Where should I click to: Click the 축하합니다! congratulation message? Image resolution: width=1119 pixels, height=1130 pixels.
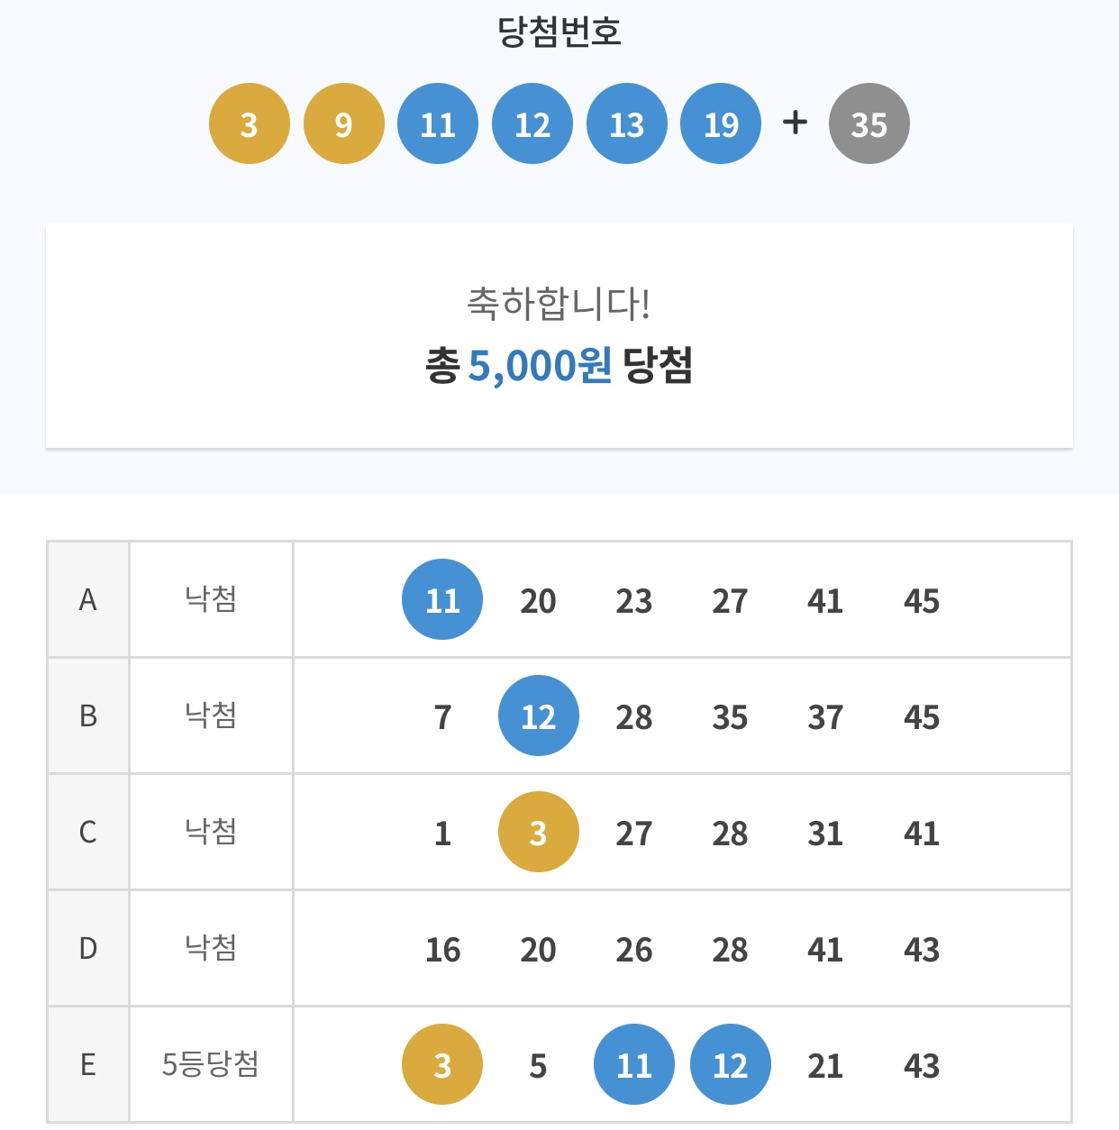point(559,304)
